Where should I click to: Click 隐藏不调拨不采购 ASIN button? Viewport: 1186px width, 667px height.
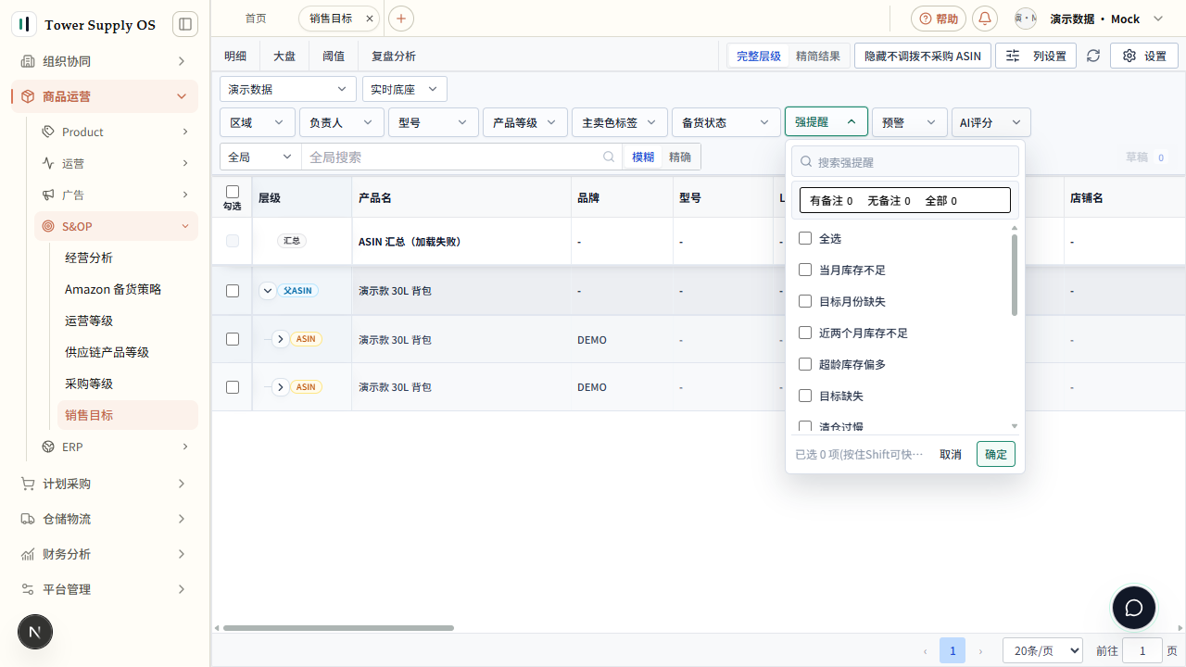pyautogui.click(x=923, y=56)
